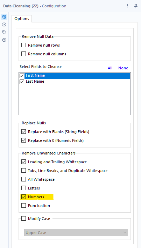
Task: Select the First Name field row
Action: click(77, 76)
